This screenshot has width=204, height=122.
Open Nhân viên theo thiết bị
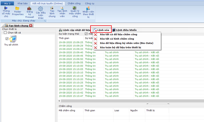click(x=88, y=12)
